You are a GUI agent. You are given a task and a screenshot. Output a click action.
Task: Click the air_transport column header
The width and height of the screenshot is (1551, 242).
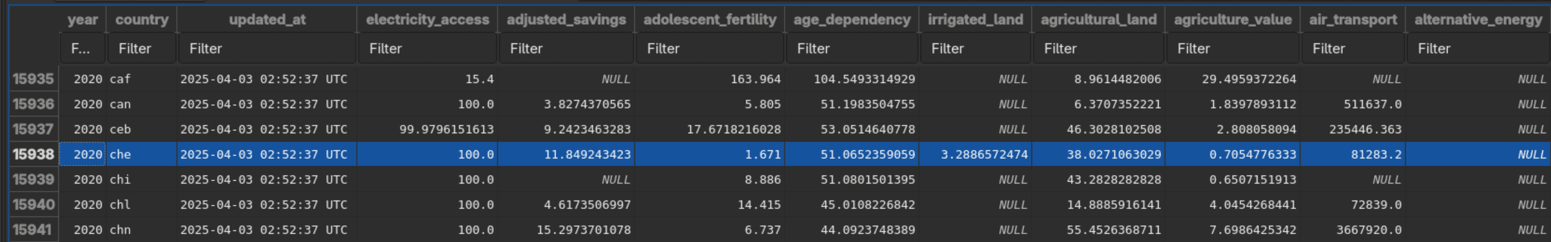[x=1353, y=20]
